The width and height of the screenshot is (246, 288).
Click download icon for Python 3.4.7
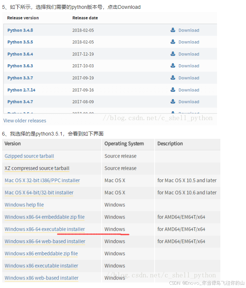[173, 101]
